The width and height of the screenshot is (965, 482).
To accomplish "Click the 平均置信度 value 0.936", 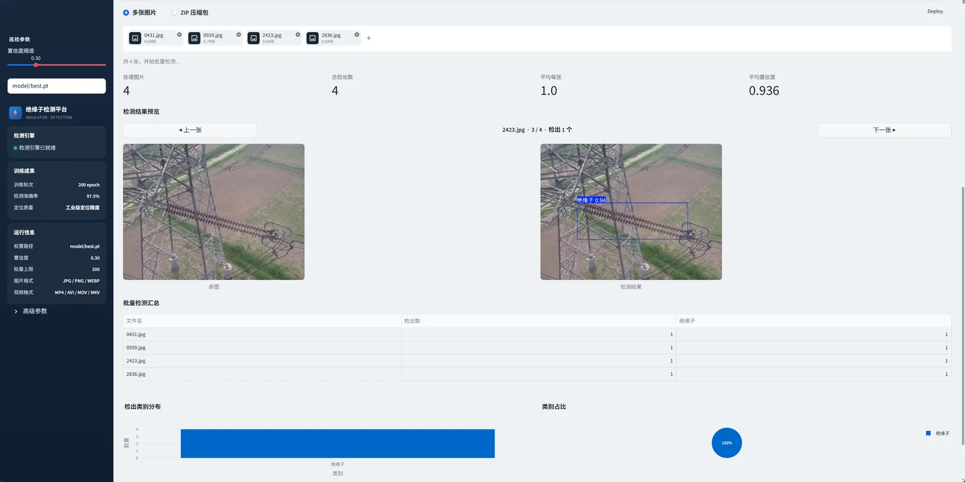I will coord(764,90).
